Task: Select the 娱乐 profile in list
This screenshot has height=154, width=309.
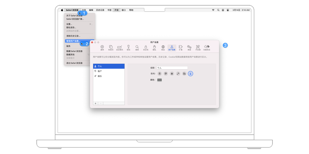Action: [109, 76]
